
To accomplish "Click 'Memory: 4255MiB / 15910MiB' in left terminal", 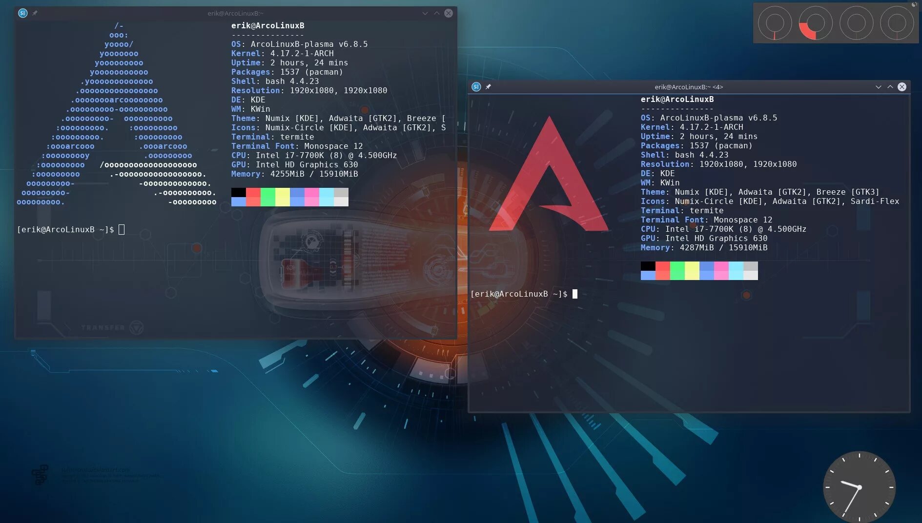I will [295, 174].
